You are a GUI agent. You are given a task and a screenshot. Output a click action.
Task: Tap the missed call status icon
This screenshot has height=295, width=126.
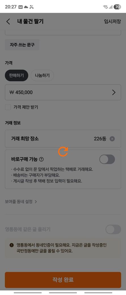point(31,7)
